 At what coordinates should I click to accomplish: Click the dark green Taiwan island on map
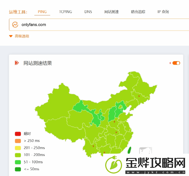[129, 150]
